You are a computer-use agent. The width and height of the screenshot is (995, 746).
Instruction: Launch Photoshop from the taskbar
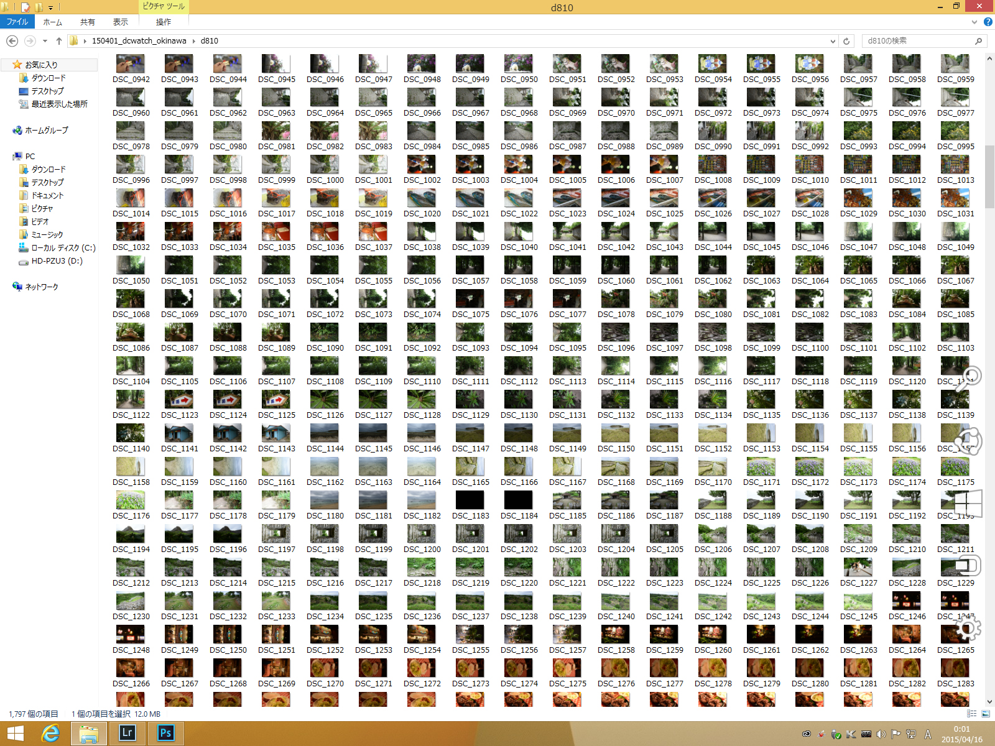click(165, 733)
